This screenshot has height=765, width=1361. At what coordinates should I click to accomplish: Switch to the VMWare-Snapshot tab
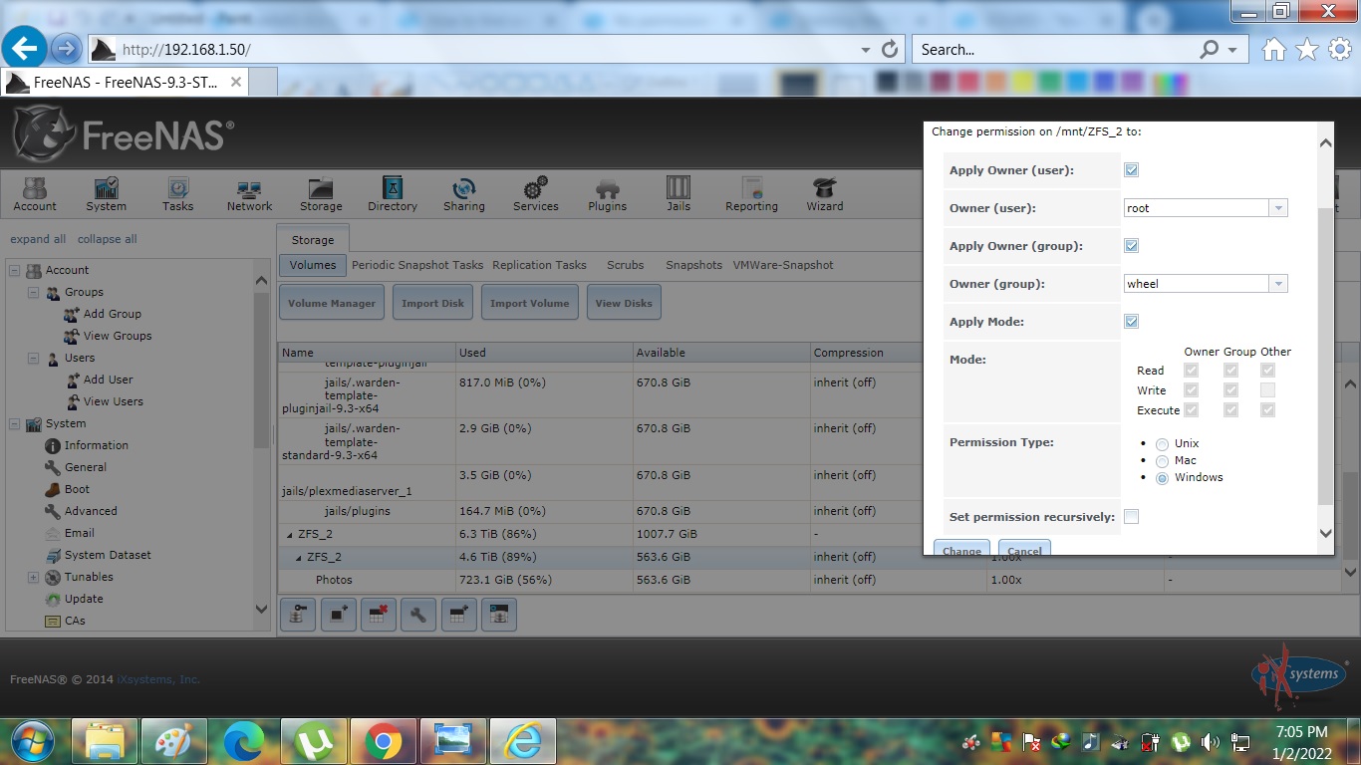point(783,265)
